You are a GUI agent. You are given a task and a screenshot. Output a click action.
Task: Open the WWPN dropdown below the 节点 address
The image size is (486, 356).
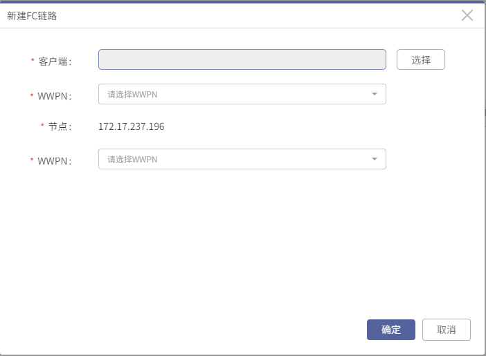[x=242, y=159]
